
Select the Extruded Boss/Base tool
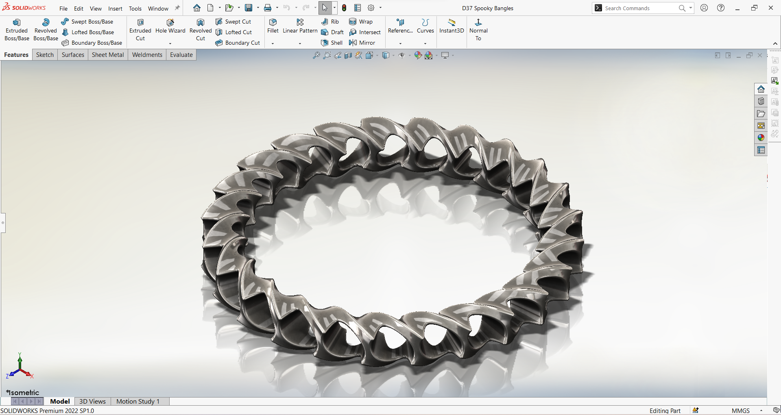[x=17, y=30]
